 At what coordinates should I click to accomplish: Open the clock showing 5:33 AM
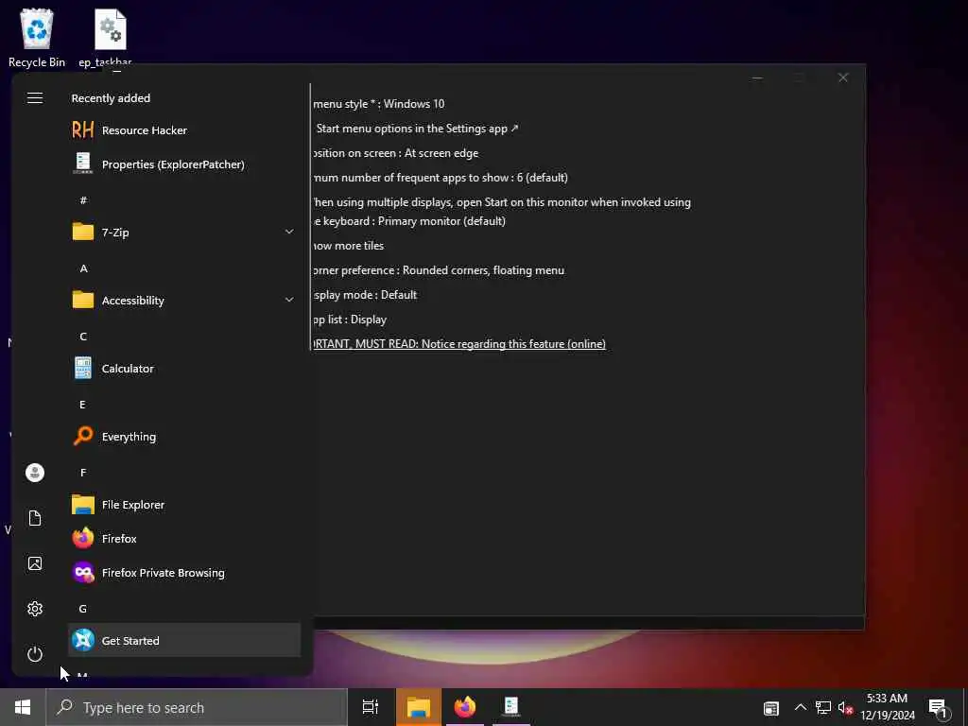pos(888,707)
